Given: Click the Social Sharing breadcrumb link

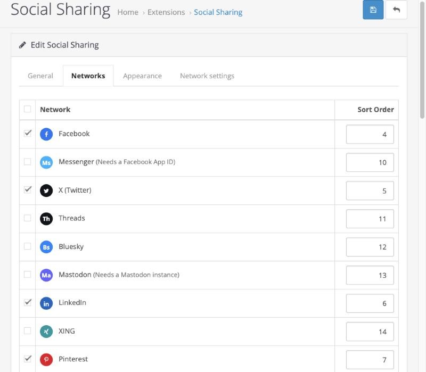Looking at the screenshot, I should click(218, 12).
